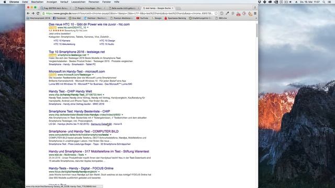This screenshot has width=335, height=188.
Task: Open the 360.ma bookmark
Action: click(221, 18)
